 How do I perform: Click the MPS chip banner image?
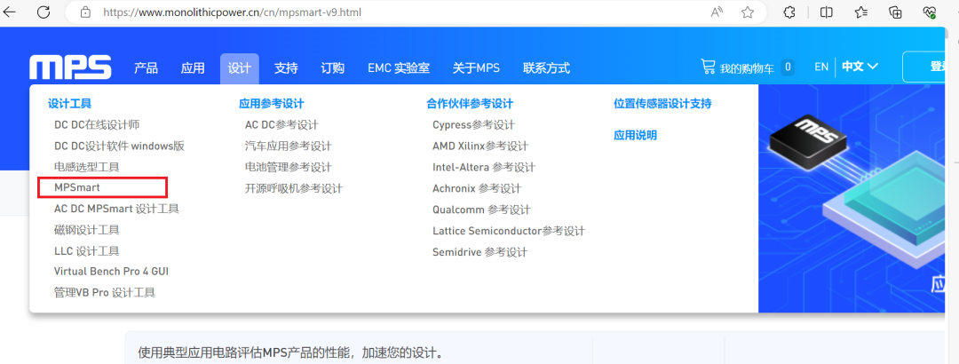point(852,199)
